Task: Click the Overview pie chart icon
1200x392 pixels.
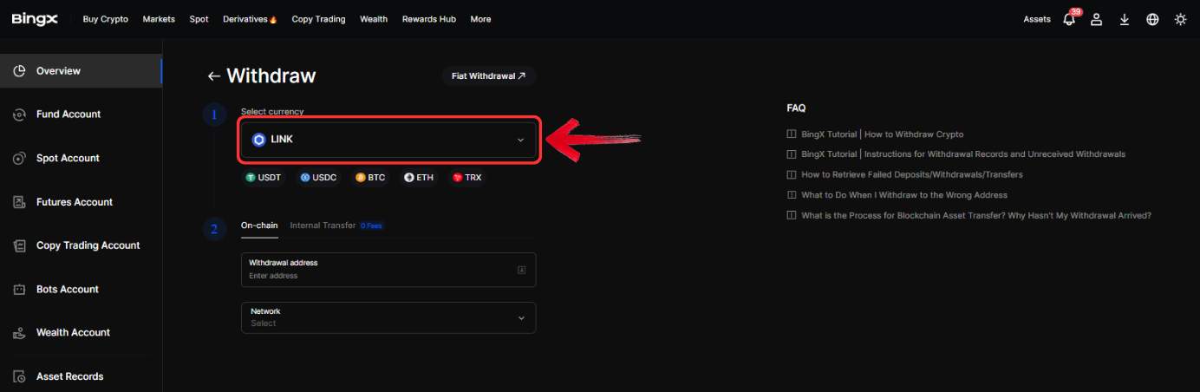Action: 19,71
